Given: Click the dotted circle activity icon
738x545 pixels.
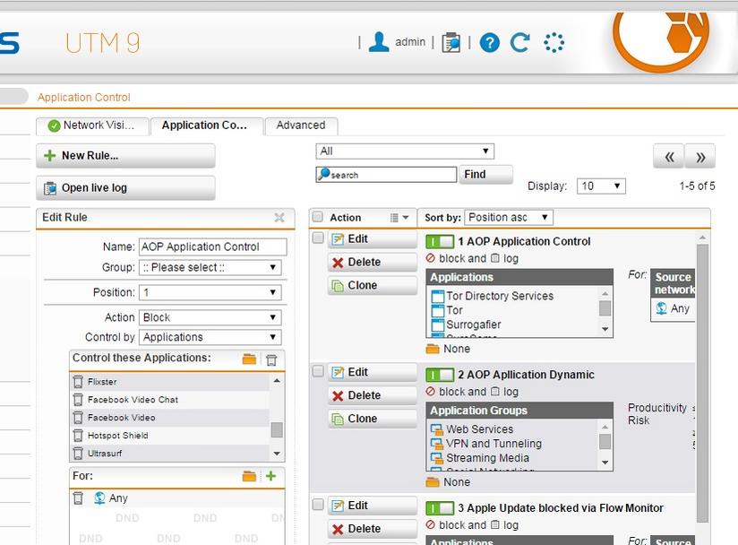Looking at the screenshot, I should (x=553, y=42).
